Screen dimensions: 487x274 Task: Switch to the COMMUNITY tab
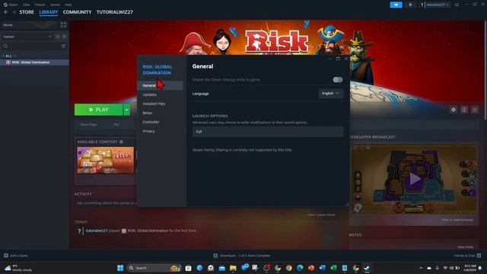click(77, 12)
